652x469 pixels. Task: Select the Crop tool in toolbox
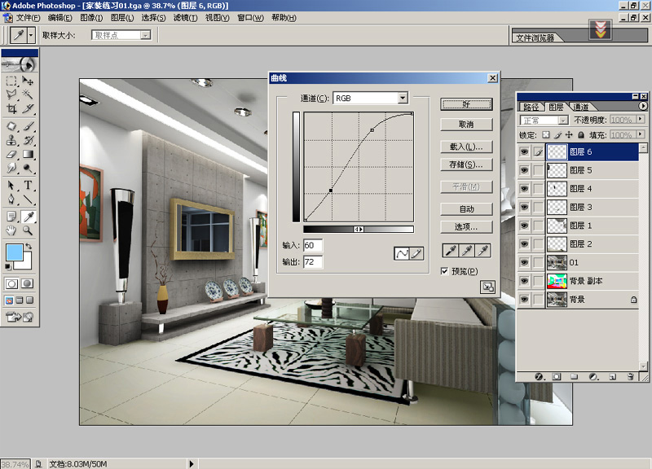pos(11,108)
